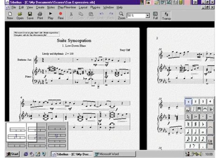The image size is (220, 158).
Task: Select the fermata keypad icon
Action: coord(205,109)
